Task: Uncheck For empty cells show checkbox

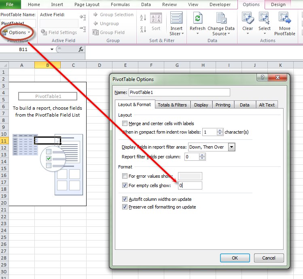Action: coord(125,185)
